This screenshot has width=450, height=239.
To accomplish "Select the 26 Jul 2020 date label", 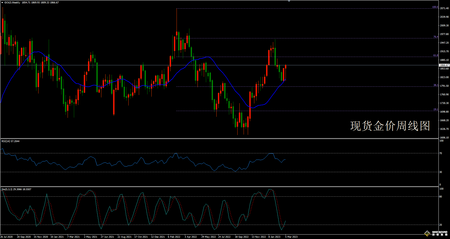I will pos(7,237).
